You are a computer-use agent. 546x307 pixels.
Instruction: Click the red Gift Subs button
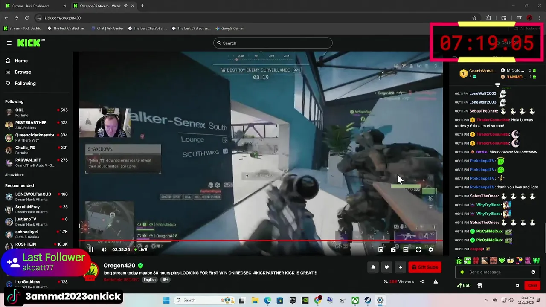(425, 267)
